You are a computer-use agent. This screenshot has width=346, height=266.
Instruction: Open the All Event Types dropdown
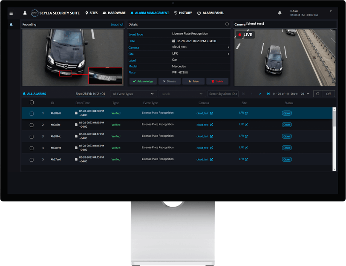(x=133, y=94)
